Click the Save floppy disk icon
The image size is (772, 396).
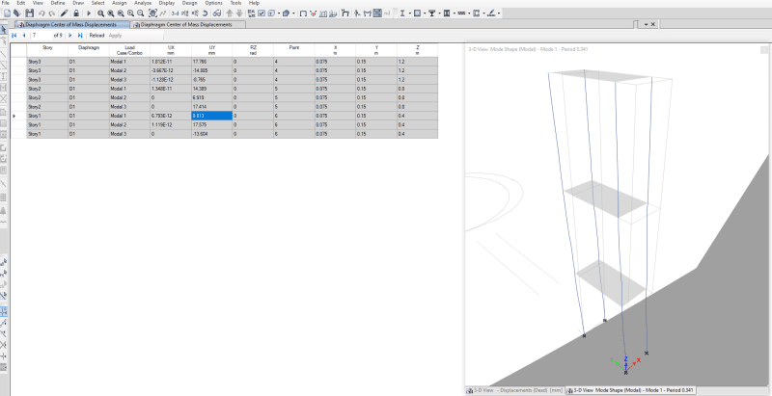tap(30, 13)
